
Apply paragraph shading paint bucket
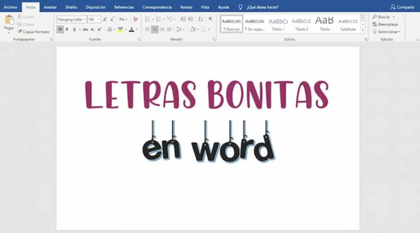pyautogui.click(x=193, y=29)
